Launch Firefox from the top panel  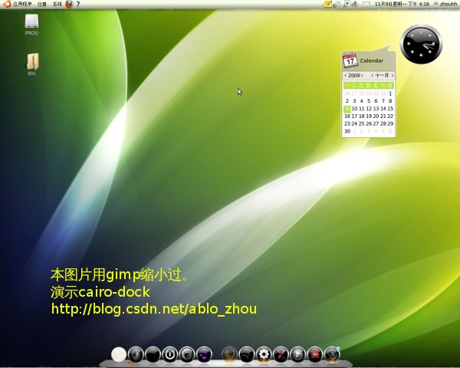(x=69, y=4)
